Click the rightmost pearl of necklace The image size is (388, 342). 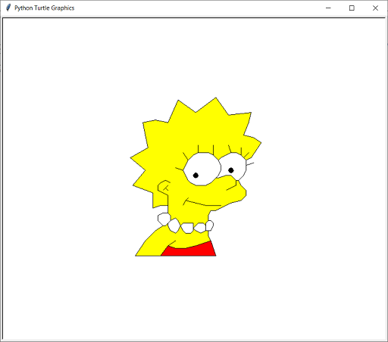point(209,225)
